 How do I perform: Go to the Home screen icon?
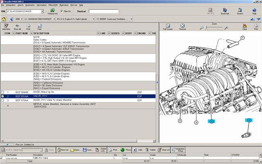[x=4, y=19]
